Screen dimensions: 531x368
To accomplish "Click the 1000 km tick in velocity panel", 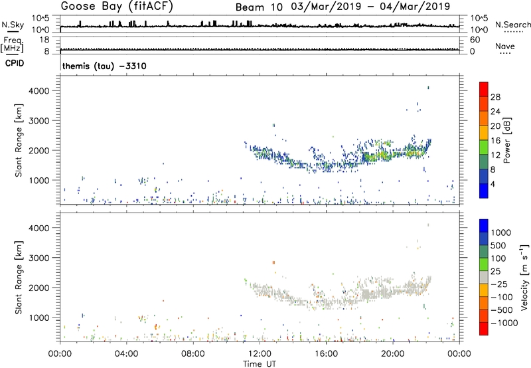I will (39, 318).
